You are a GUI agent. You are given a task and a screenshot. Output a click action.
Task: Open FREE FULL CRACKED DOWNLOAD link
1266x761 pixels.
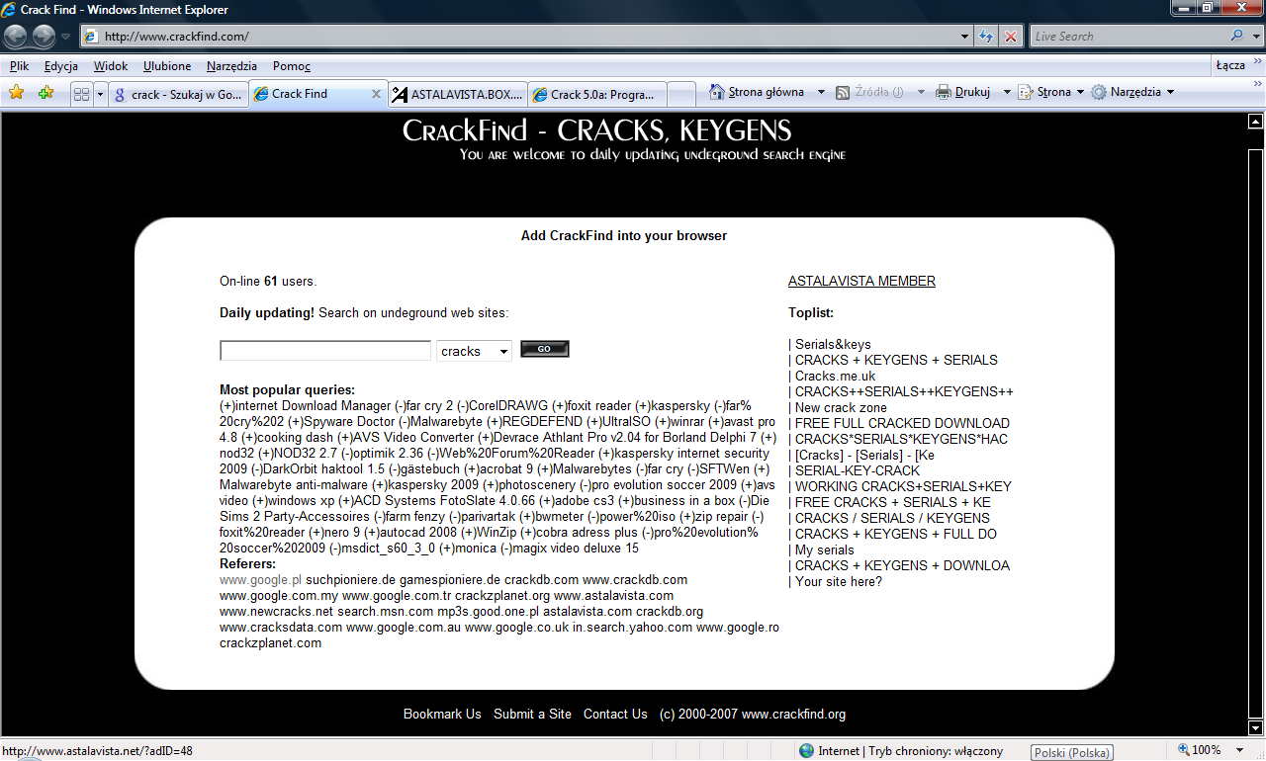pyautogui.click(x=902, y=424)
